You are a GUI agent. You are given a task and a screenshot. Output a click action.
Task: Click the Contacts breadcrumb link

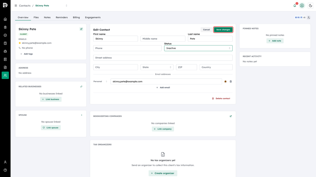point(25,6)
